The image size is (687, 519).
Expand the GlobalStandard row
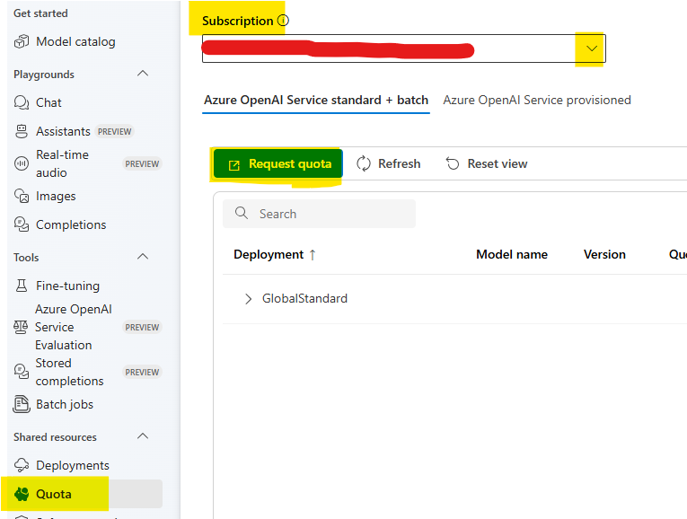249,299
